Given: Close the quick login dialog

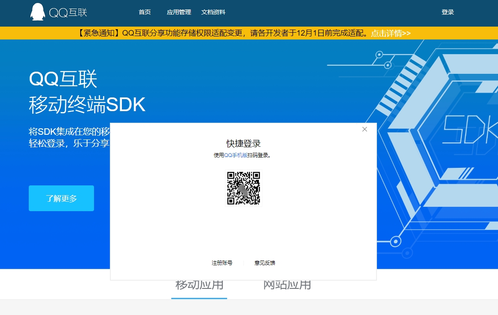Looking at the screenshot, I should pos(364,129).
